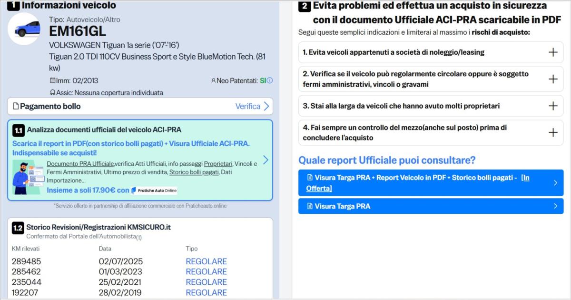Click the document analysis illustration
571x300 pixels.
coord(28,177)
